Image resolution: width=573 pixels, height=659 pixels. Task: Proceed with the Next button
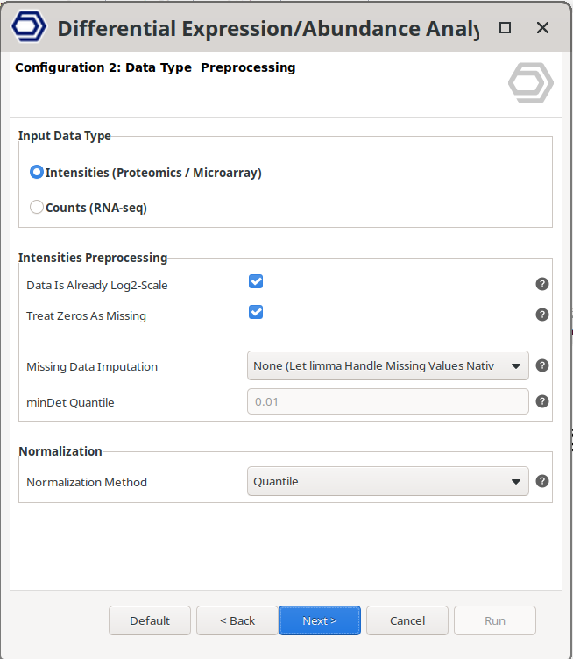tap(320, 620)
